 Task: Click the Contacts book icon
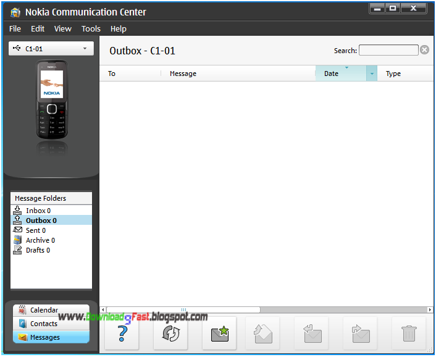pyautogui.click(x=22, y=324)
